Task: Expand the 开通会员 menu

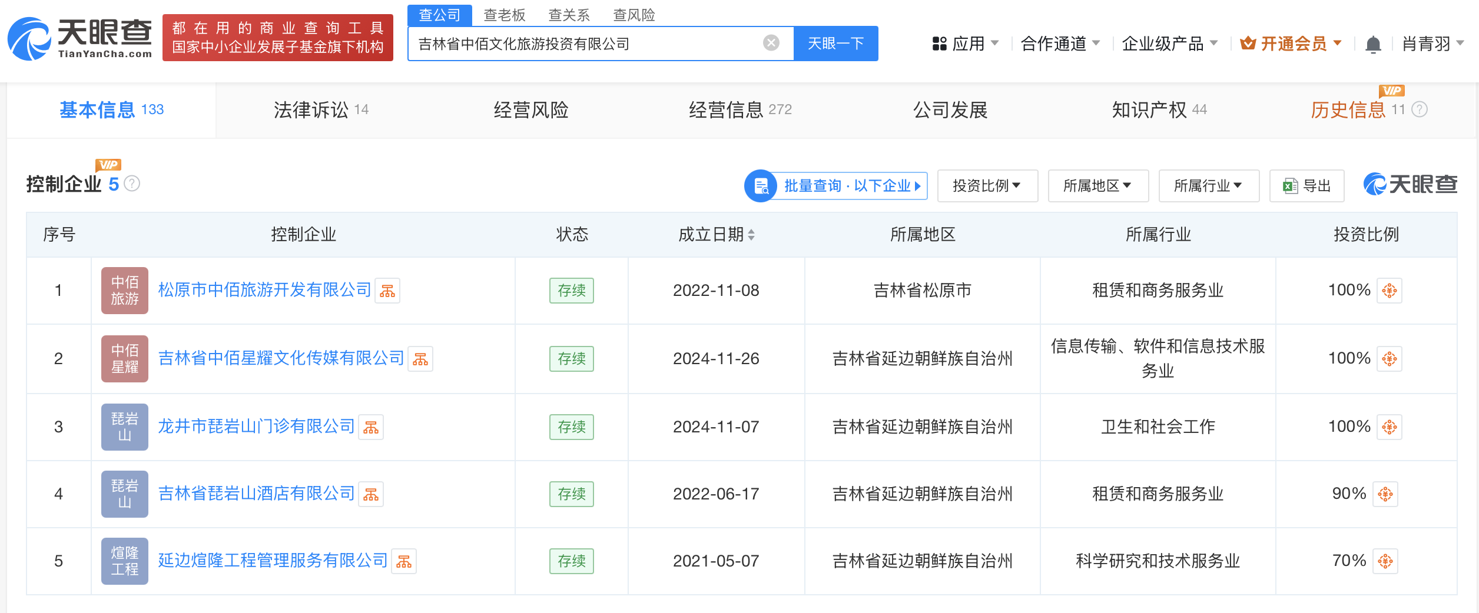Action: (1291, 44)
